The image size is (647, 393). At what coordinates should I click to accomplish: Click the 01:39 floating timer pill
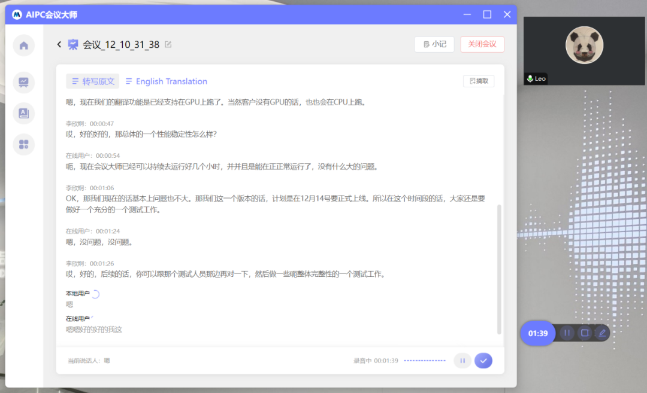click(537, 333)
